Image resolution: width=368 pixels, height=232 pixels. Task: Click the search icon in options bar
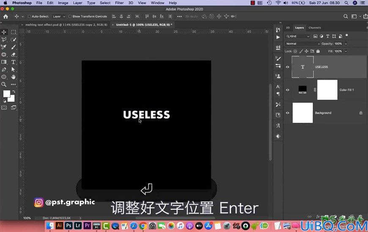346,16
